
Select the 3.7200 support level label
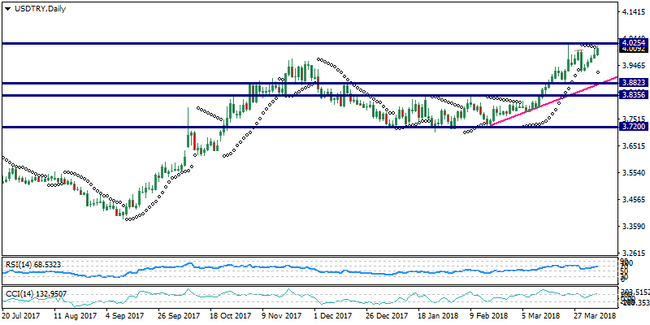click(x=632, y=127)
